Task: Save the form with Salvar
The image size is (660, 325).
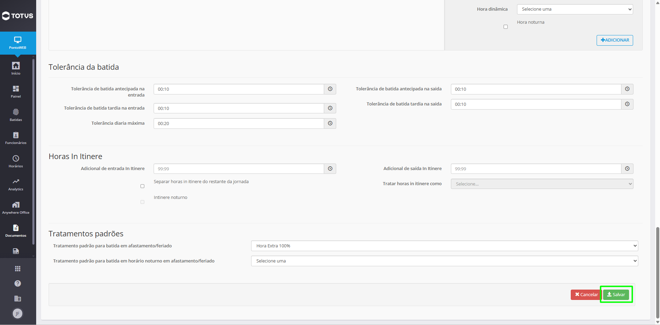Action: coord(616,295)
